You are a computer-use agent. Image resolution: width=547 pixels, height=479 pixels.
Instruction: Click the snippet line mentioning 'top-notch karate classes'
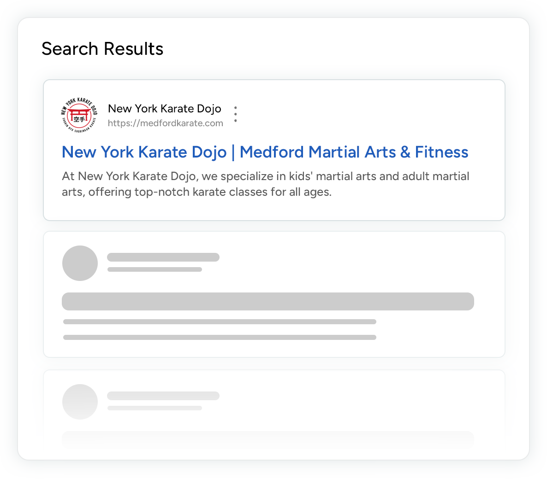click(x=196, y=192)
